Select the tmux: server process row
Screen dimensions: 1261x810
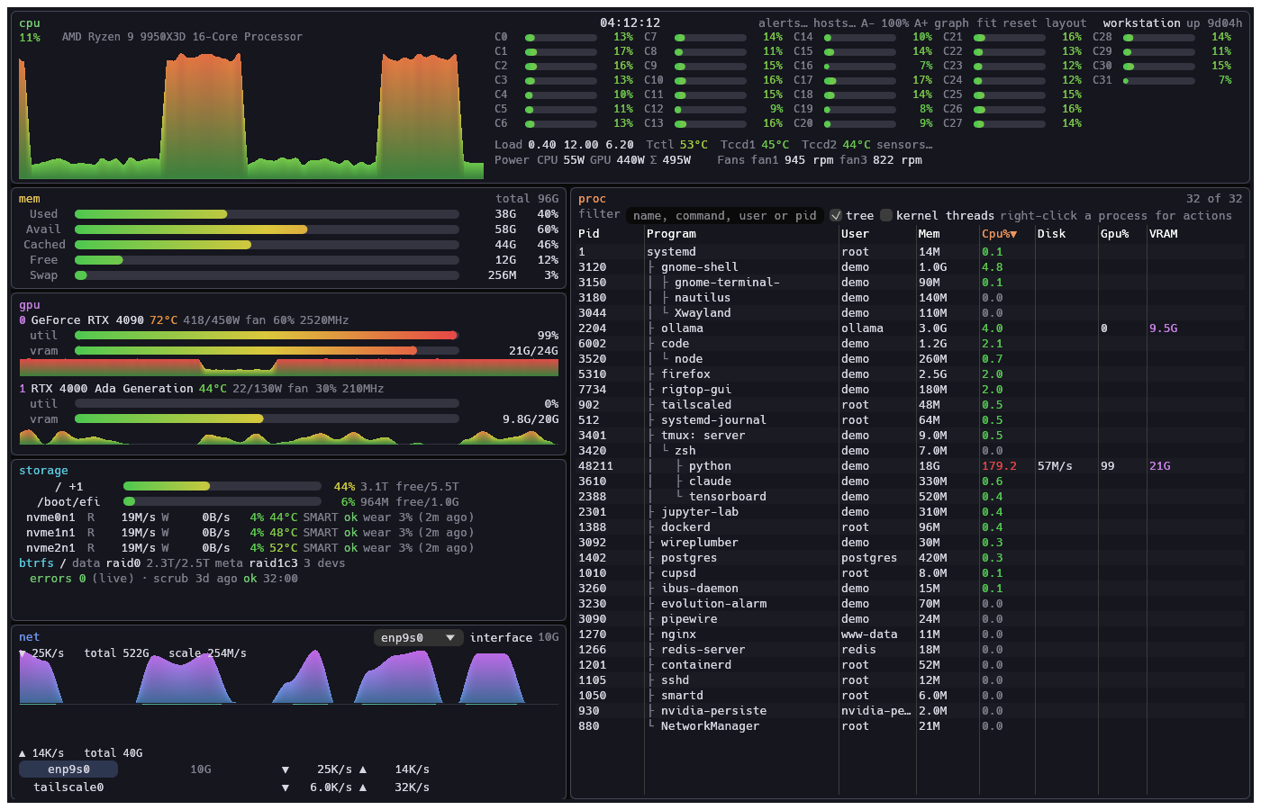point(912,436)
